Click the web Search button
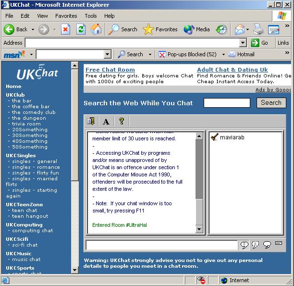The width and height of the screenshot is (294, 286). tap(271, 103)
